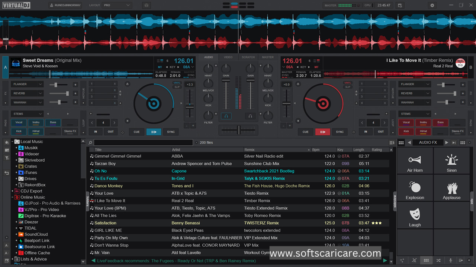Trigger the Explosion sample pad
Image resolution: width=476 pixels, height=267 pixels.
pos(415,188)
